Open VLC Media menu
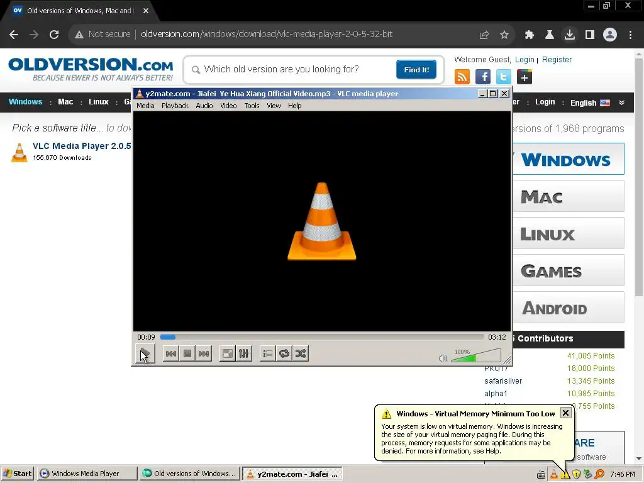Viewport: 644px width, 483px height. [145, 106]
